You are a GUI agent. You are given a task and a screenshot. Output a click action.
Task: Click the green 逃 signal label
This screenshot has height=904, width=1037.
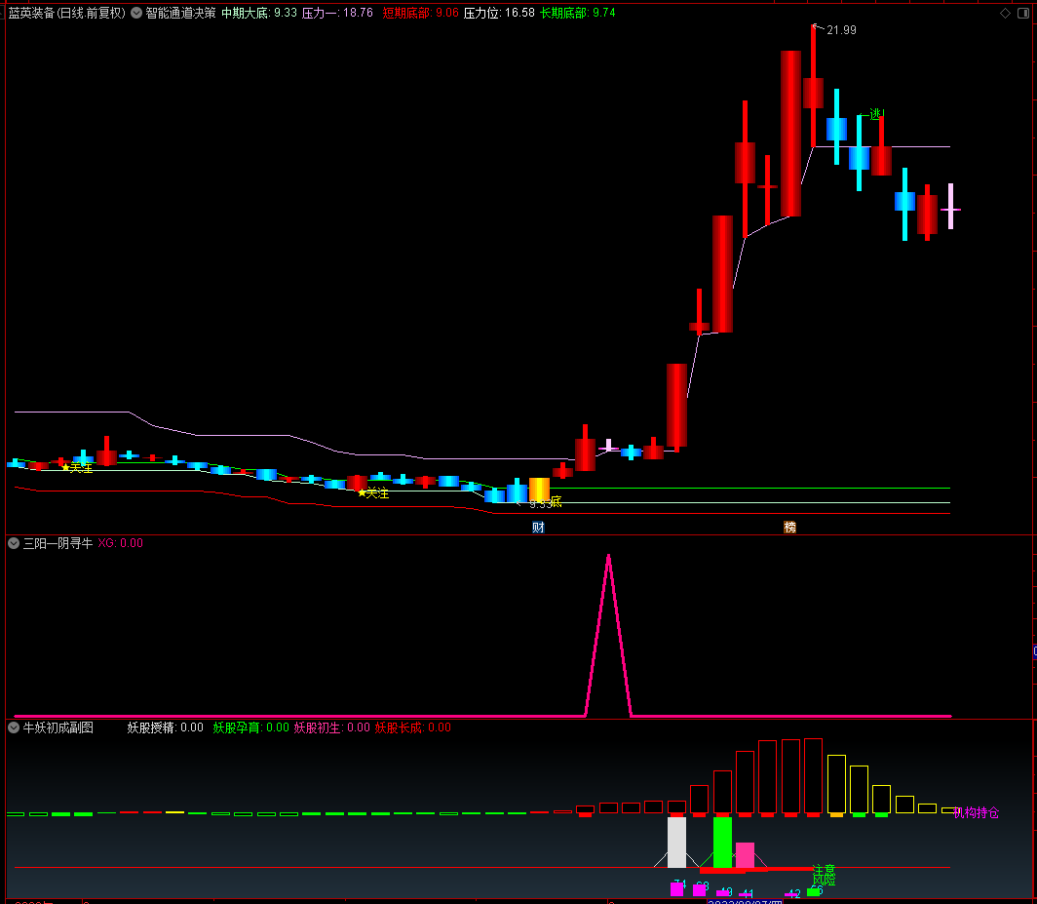point(871,114)
